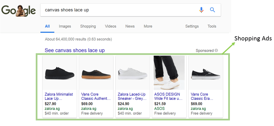The image size is (274, 126).
Task: Click the brown-sole Vans Core Classic Authentic image
Action: click(96, 73)
